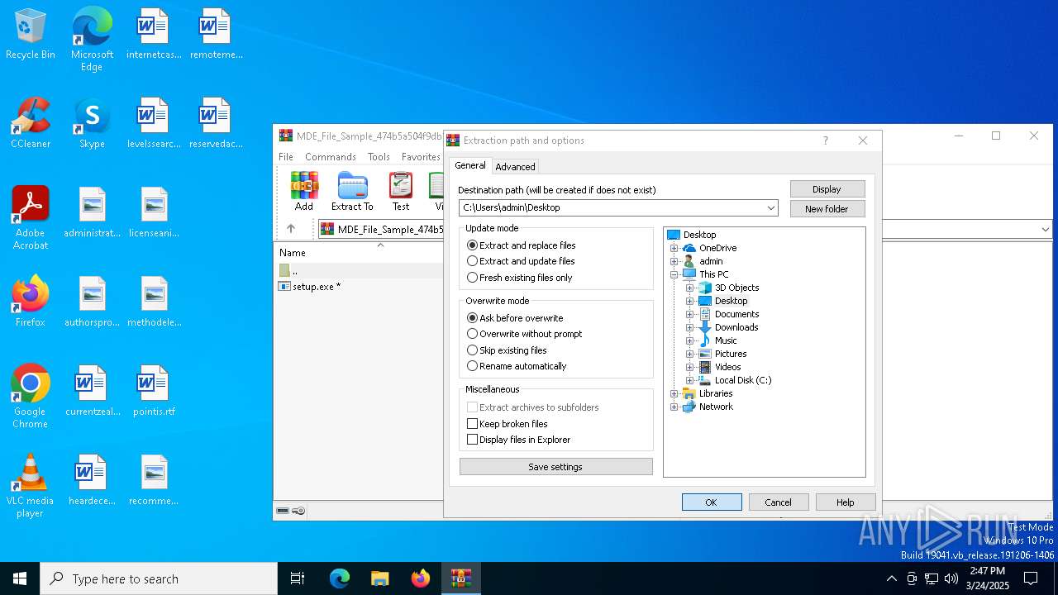Click the Help button
Viewport: 1058px width, 595px height.
(846, 502)
